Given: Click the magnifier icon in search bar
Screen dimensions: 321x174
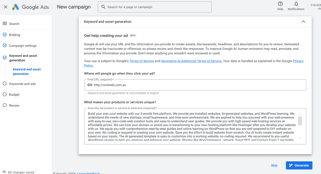Looking at the screenshot, I should point(103,7).
